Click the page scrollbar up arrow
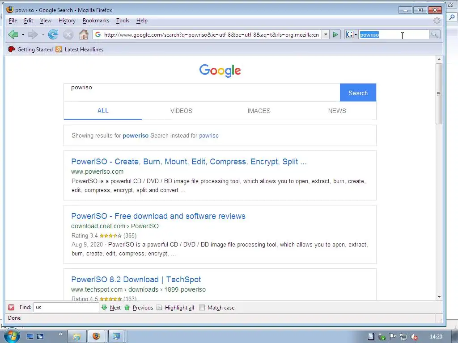458x343 pixels. click(439, 59)
